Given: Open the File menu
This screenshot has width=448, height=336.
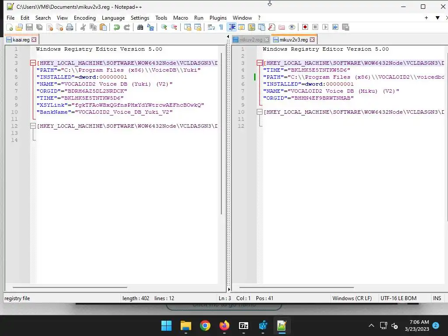Looking at the screenshot, I should [10, 17].
